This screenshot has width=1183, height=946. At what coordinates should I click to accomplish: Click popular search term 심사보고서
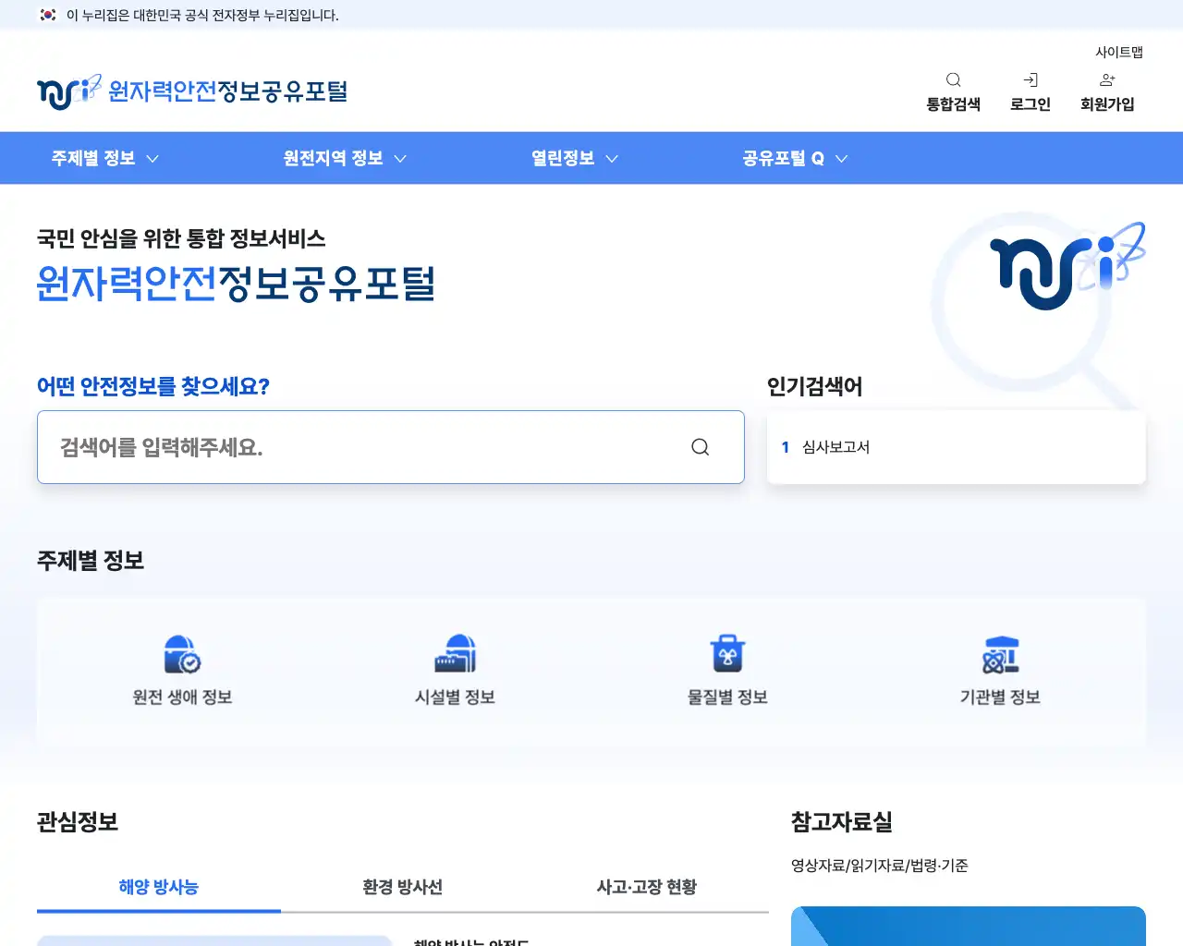pyautogui.click(x=837, y=447)
